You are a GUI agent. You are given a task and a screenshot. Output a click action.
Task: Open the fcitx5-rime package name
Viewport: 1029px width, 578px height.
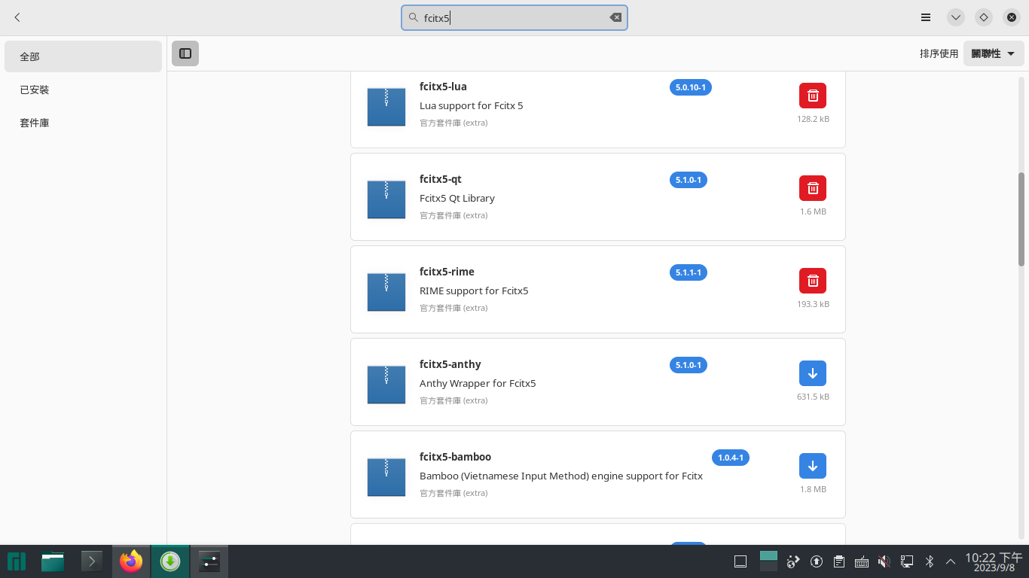point(447,272)
